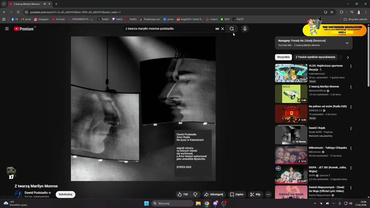Open the Instagram bookmark

click(x=41, y=19)
